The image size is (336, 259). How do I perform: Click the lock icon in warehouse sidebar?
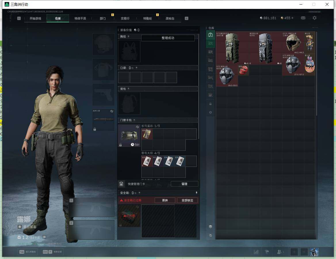(210, 104)
